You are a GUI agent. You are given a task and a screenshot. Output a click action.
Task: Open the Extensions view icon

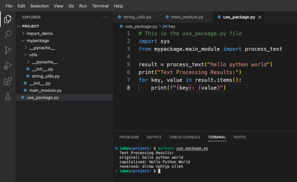point(7,81)
